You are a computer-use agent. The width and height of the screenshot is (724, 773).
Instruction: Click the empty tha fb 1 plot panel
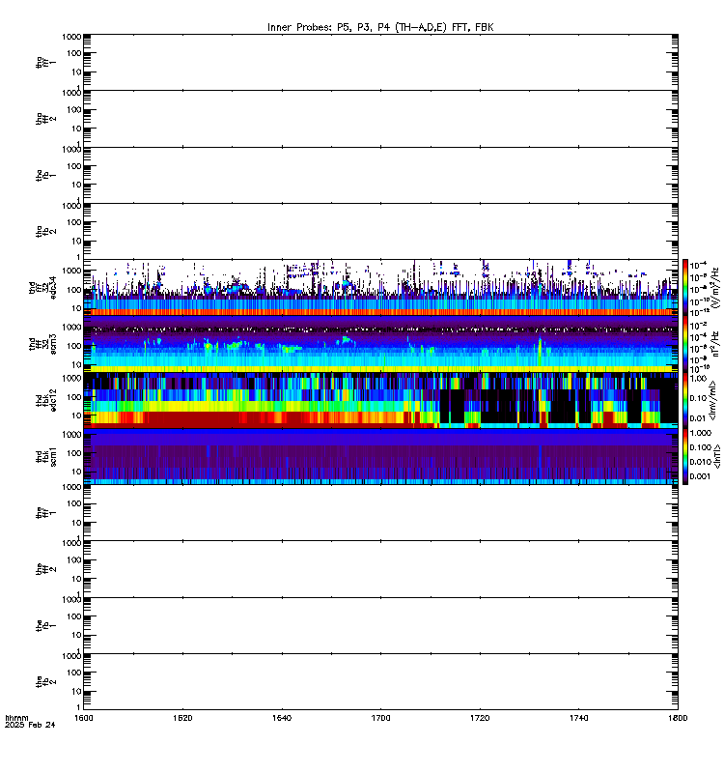(x=380, y=175)
